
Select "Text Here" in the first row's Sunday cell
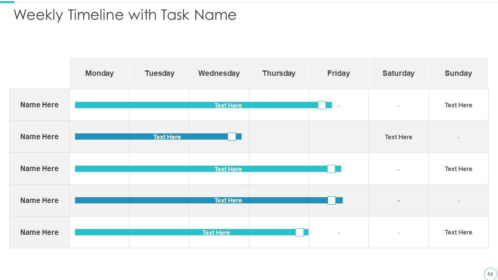click(458, 105)
